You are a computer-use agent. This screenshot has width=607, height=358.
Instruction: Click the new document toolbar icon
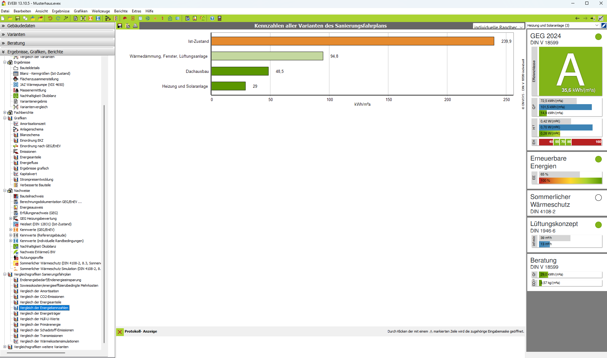click(x=3, y=18)
